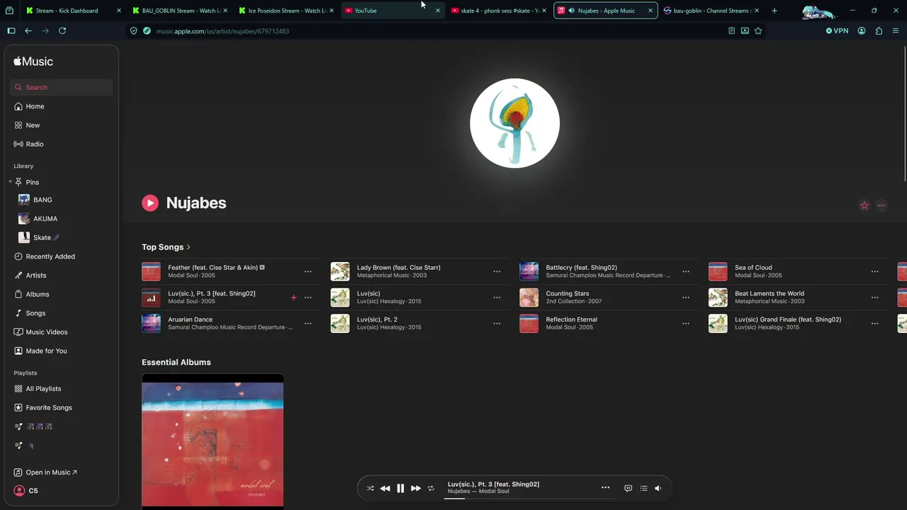The width and height of the screenshot is (907, 510).
Task: Toggle the browser VPN button
Action: [x=837, y=31]
